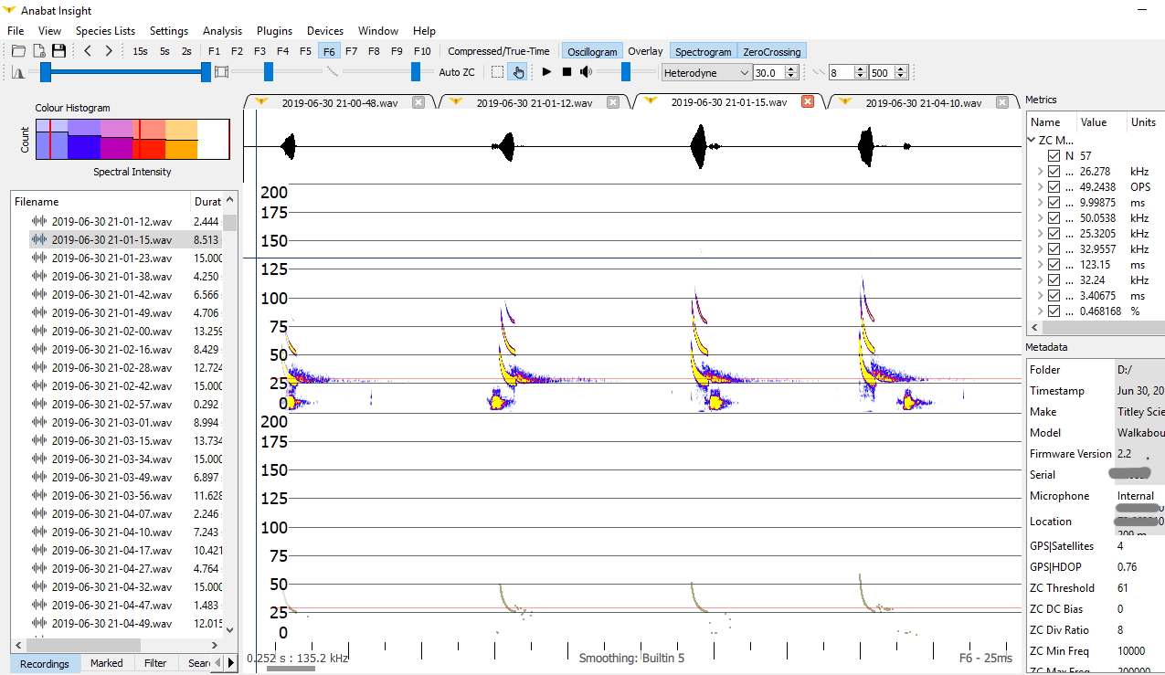Open a recording file via the folder icon
The height and width of the screenshot is (675, 1165).
[x=16, y=51]
